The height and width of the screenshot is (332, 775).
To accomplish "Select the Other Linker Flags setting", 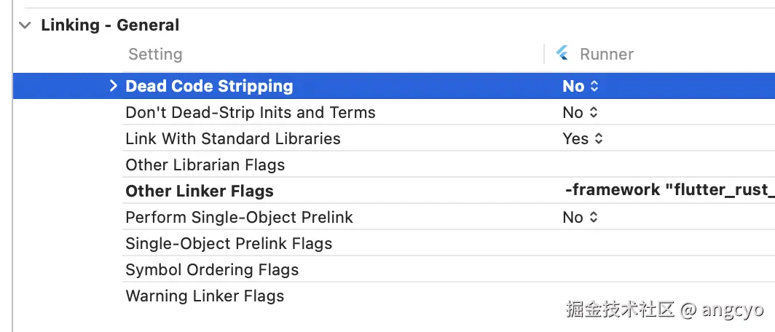I will pos(200,191).
